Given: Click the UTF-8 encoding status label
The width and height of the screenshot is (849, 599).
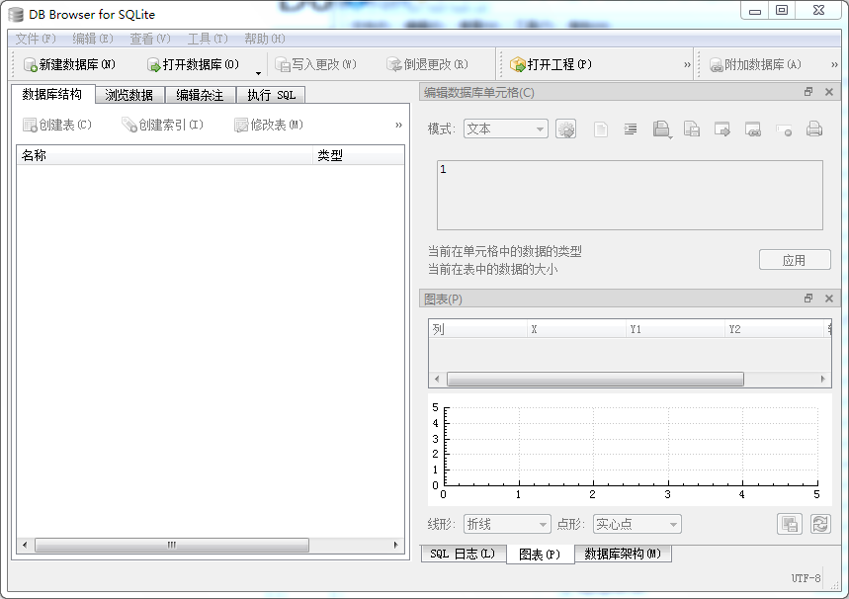Looking at the screenshot, I should click(806, 578).
